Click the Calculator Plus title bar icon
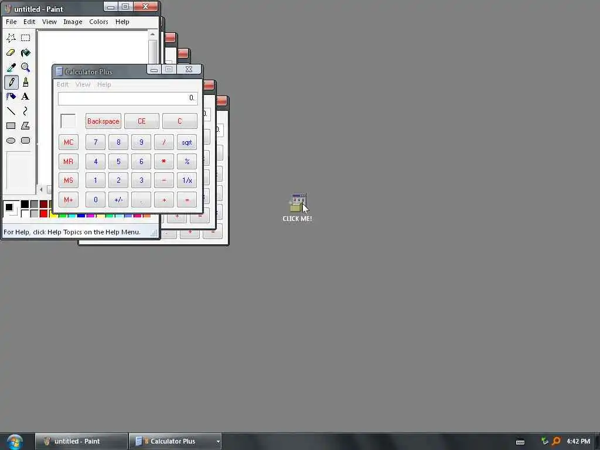The width and height of the screenshot is (600, 450). click(59, 71)
